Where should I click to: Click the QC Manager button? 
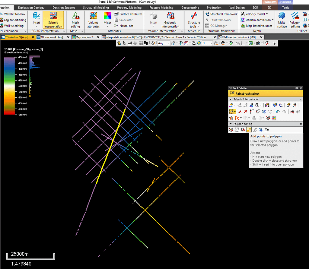pyautogui.click(x=218, y=25)
